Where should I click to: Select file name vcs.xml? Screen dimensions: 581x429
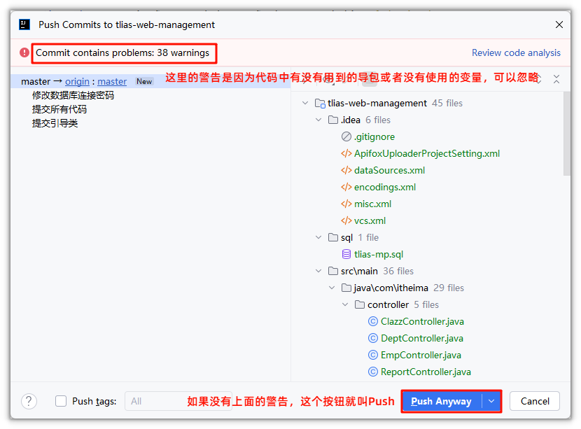[370, 220]
